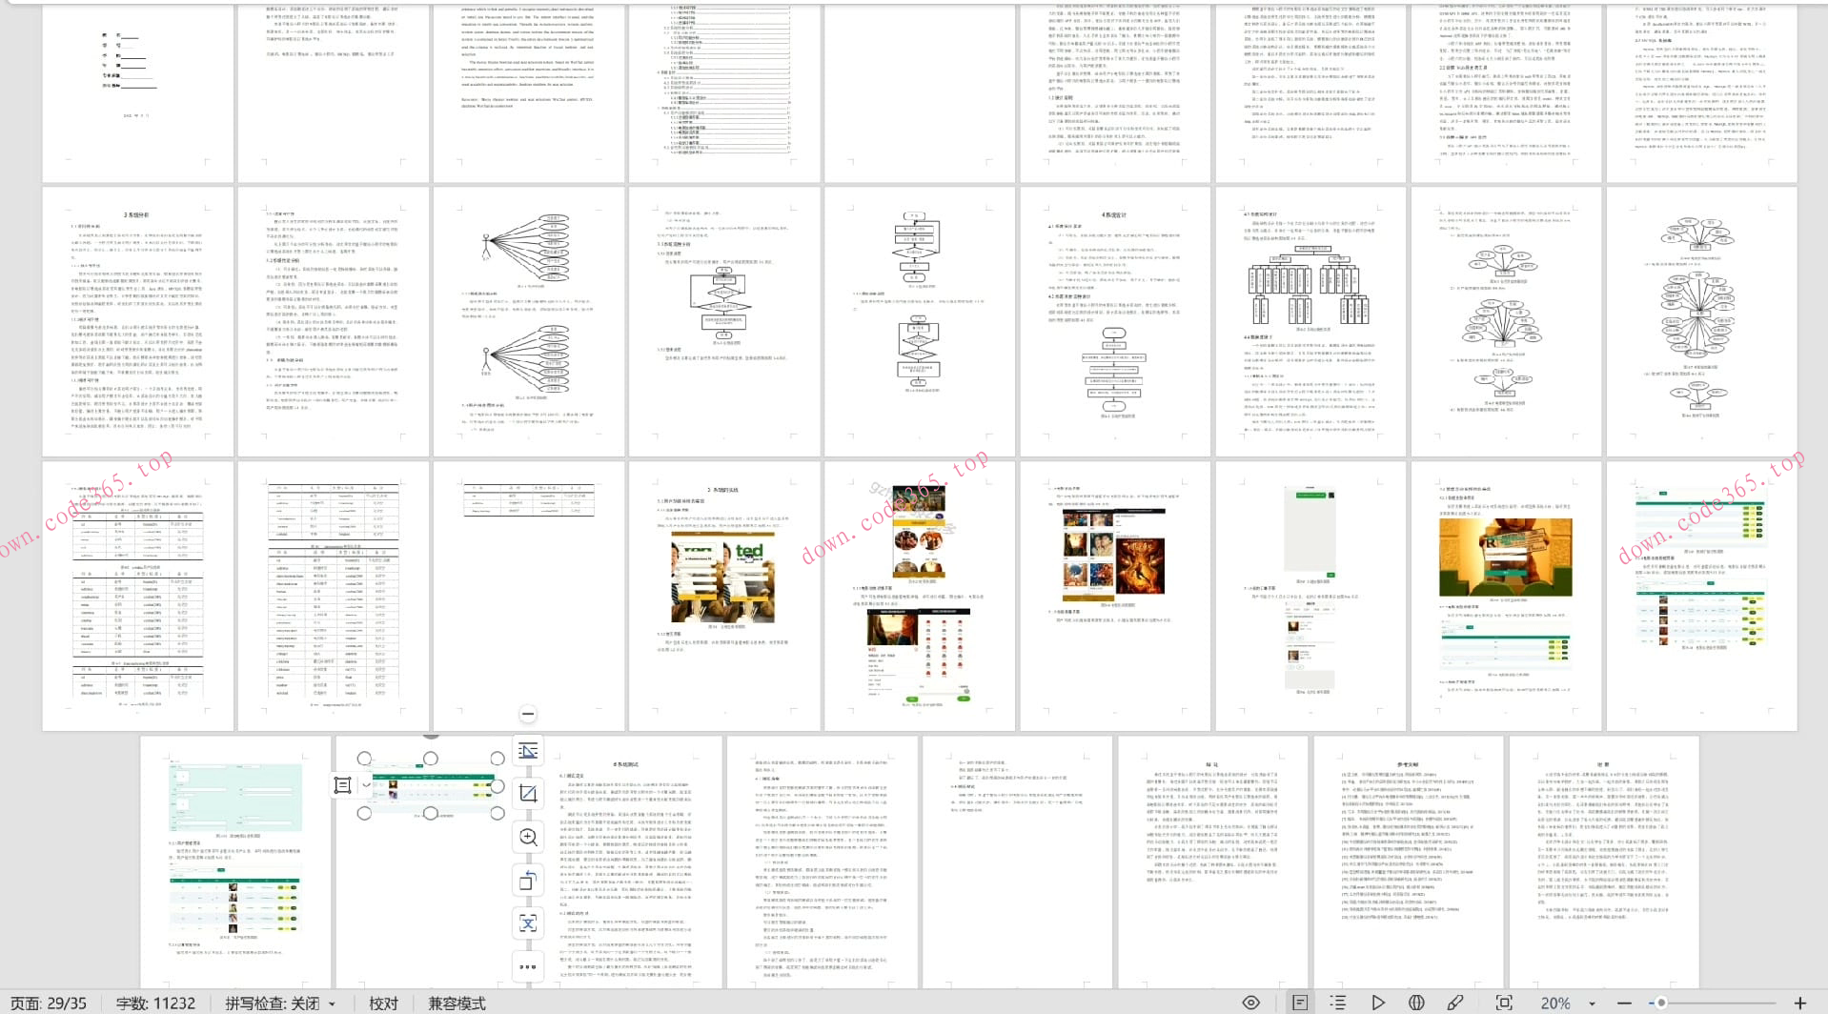1828x1014 pixels.
Task: Click the 字数: 11232 word count
Action: 155,1003
